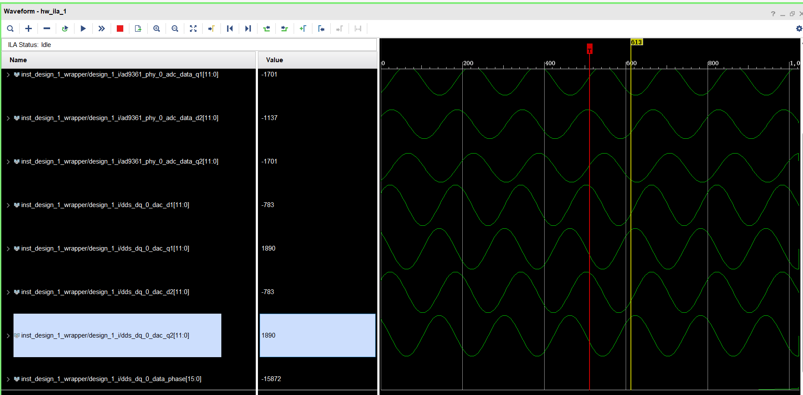Screen dimensions: 803x395
Task: Go to next signal transition
Action: click(x=285, y=29)
